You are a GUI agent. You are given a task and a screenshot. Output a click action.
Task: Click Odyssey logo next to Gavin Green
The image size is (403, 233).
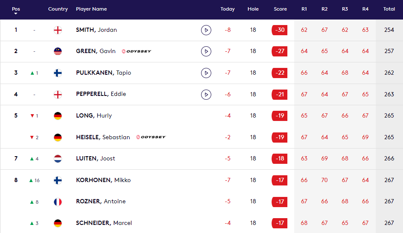[136, 51]
